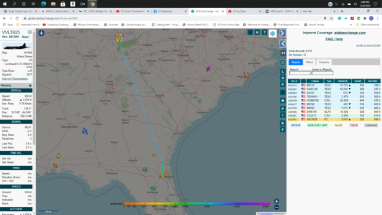Click the Jump to Airport input field
Viewport: 382px width, 215px height.
point(322,73)
